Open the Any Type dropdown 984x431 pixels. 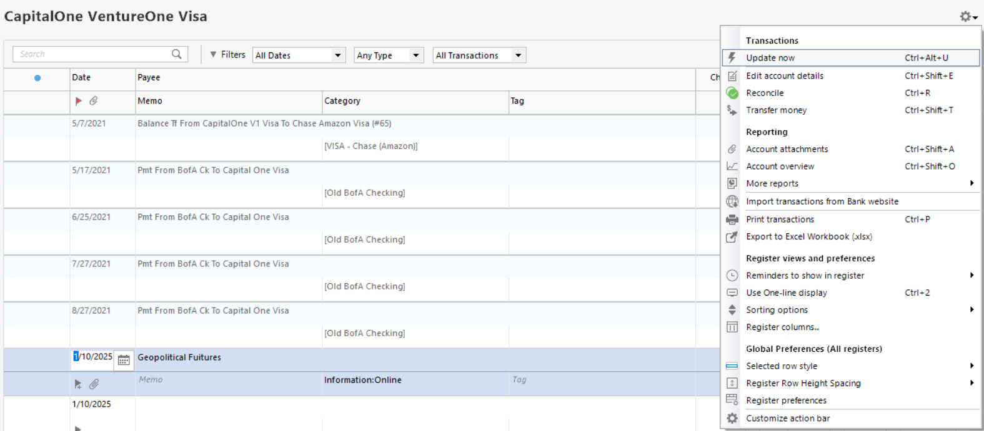click(x=389, y=56)
